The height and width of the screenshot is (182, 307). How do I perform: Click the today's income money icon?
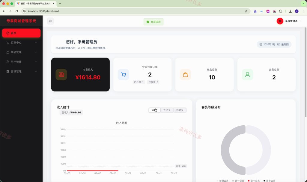pyautogui.click(x=61, y=75)
